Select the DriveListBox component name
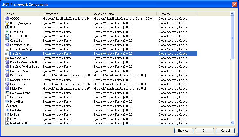239x137 pixels. (18, 84)
